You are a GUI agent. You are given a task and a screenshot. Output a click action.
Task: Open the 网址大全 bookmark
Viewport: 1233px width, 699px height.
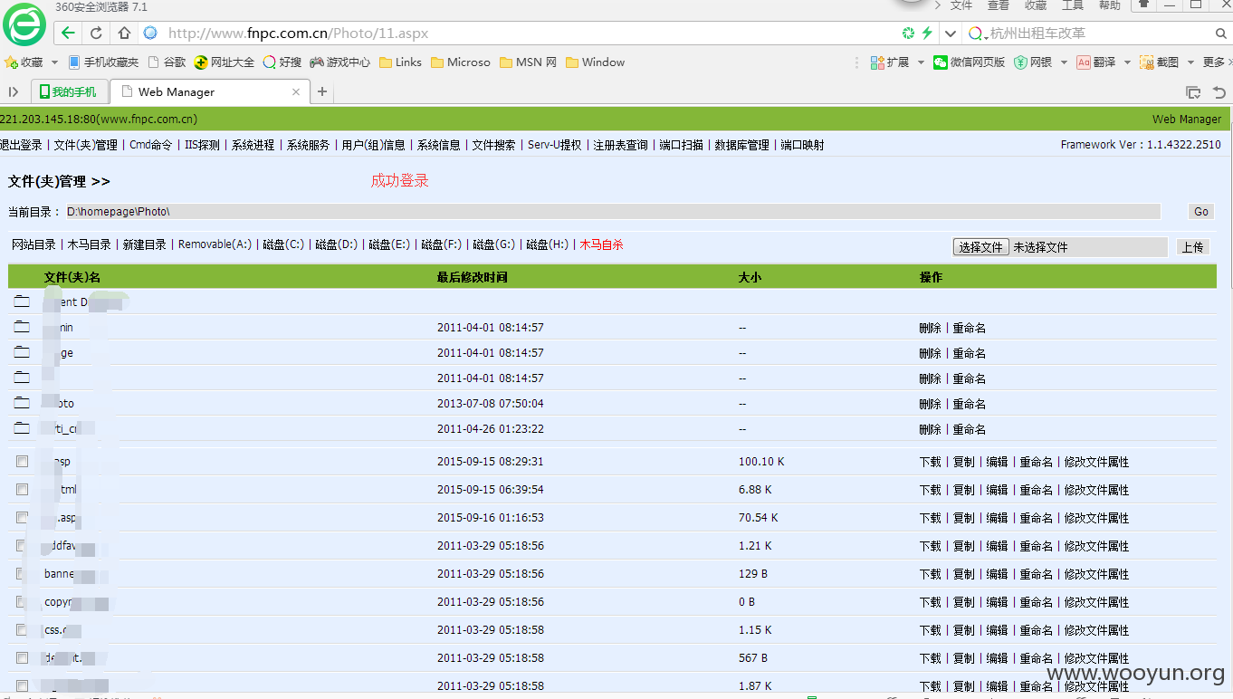[225, 62]
